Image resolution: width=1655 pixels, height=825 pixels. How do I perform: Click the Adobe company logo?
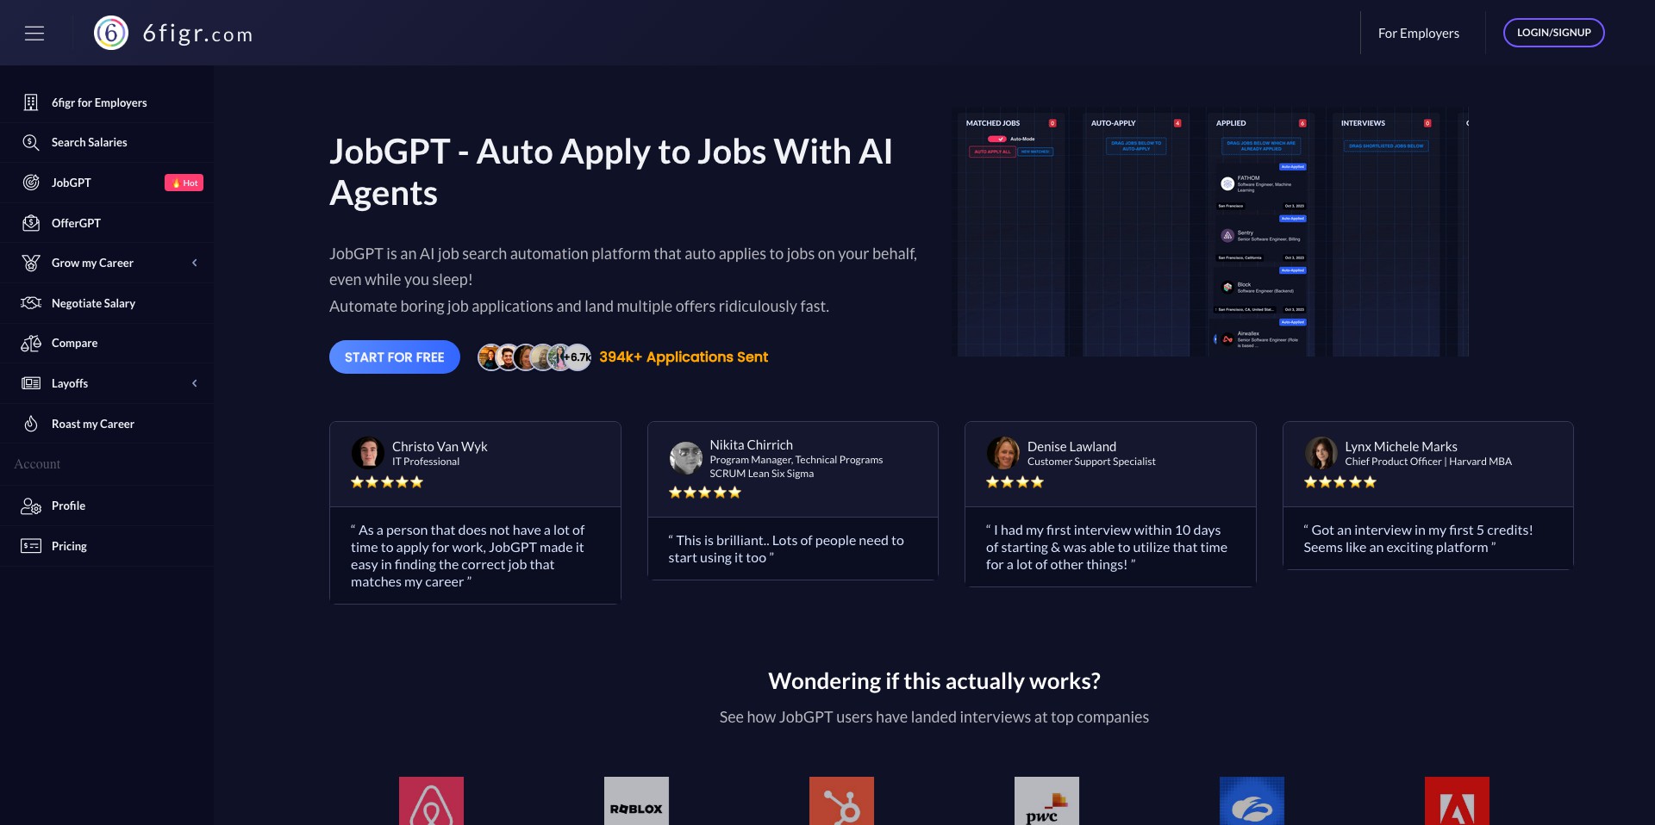[1457, 801]
